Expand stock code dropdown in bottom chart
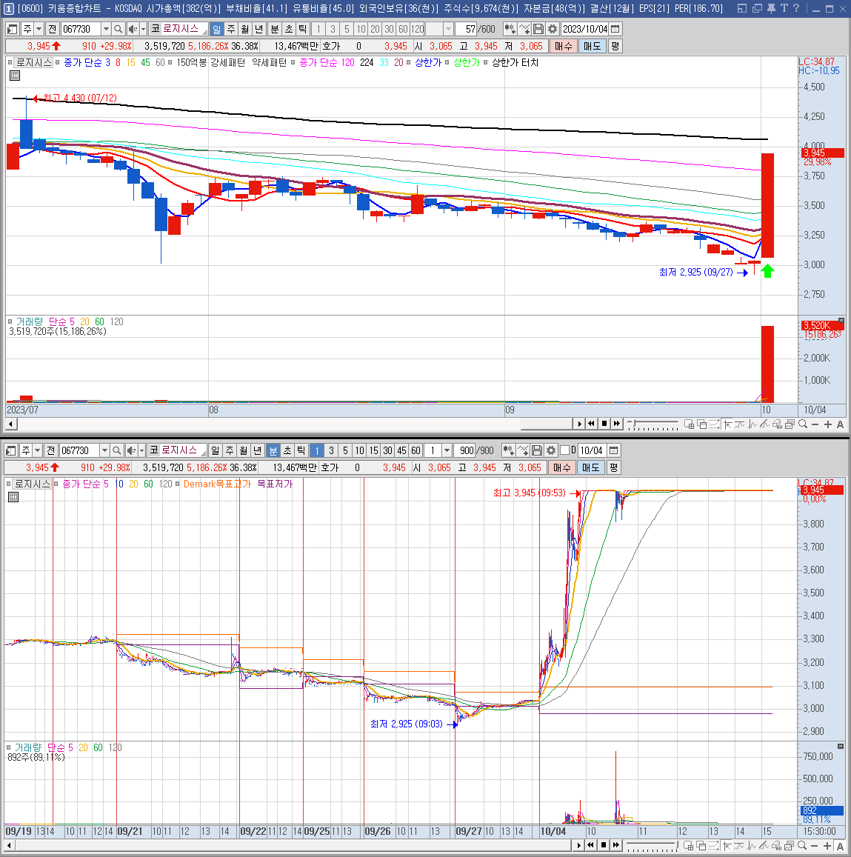The width and height of the screenshot is (851, 857). 104,450
